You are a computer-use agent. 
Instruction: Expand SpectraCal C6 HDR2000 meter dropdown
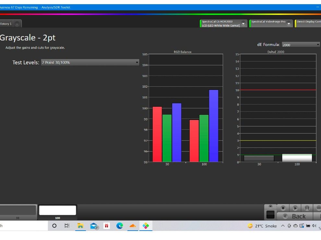pos(243,24)
